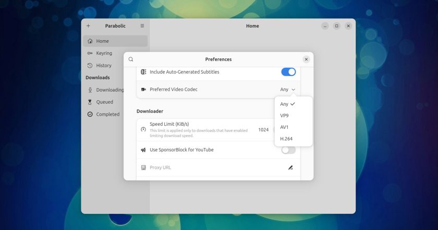Maximize the Parabolic window
Image resolution: width=438 pixels, height=230 pixels.
(337, 26)
